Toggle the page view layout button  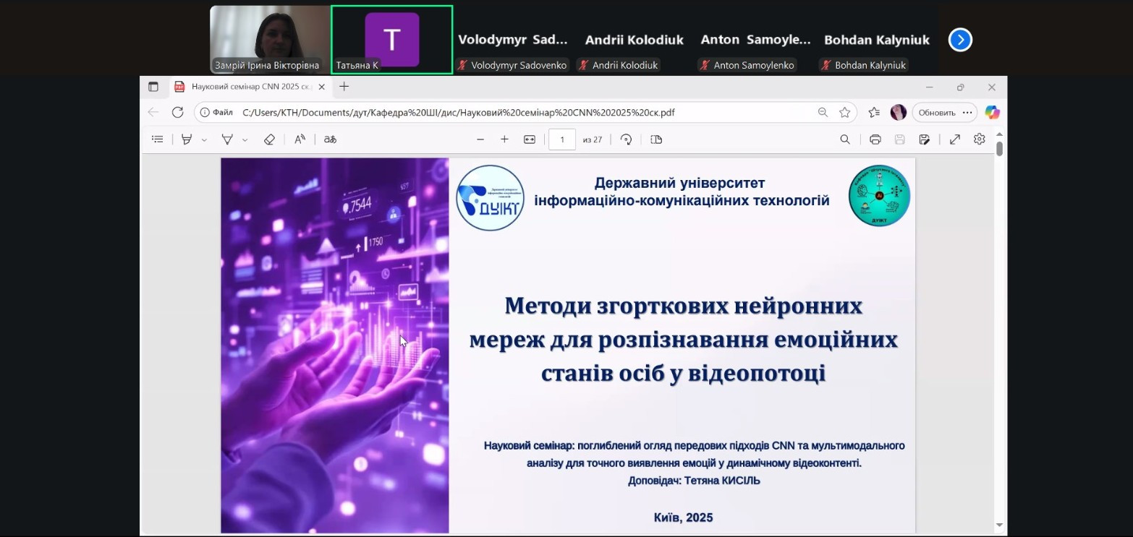click(x=656, y=139)
